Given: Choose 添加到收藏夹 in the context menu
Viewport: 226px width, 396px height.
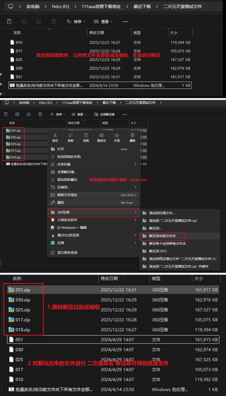Looking at the screenshot, I should 94,179.
